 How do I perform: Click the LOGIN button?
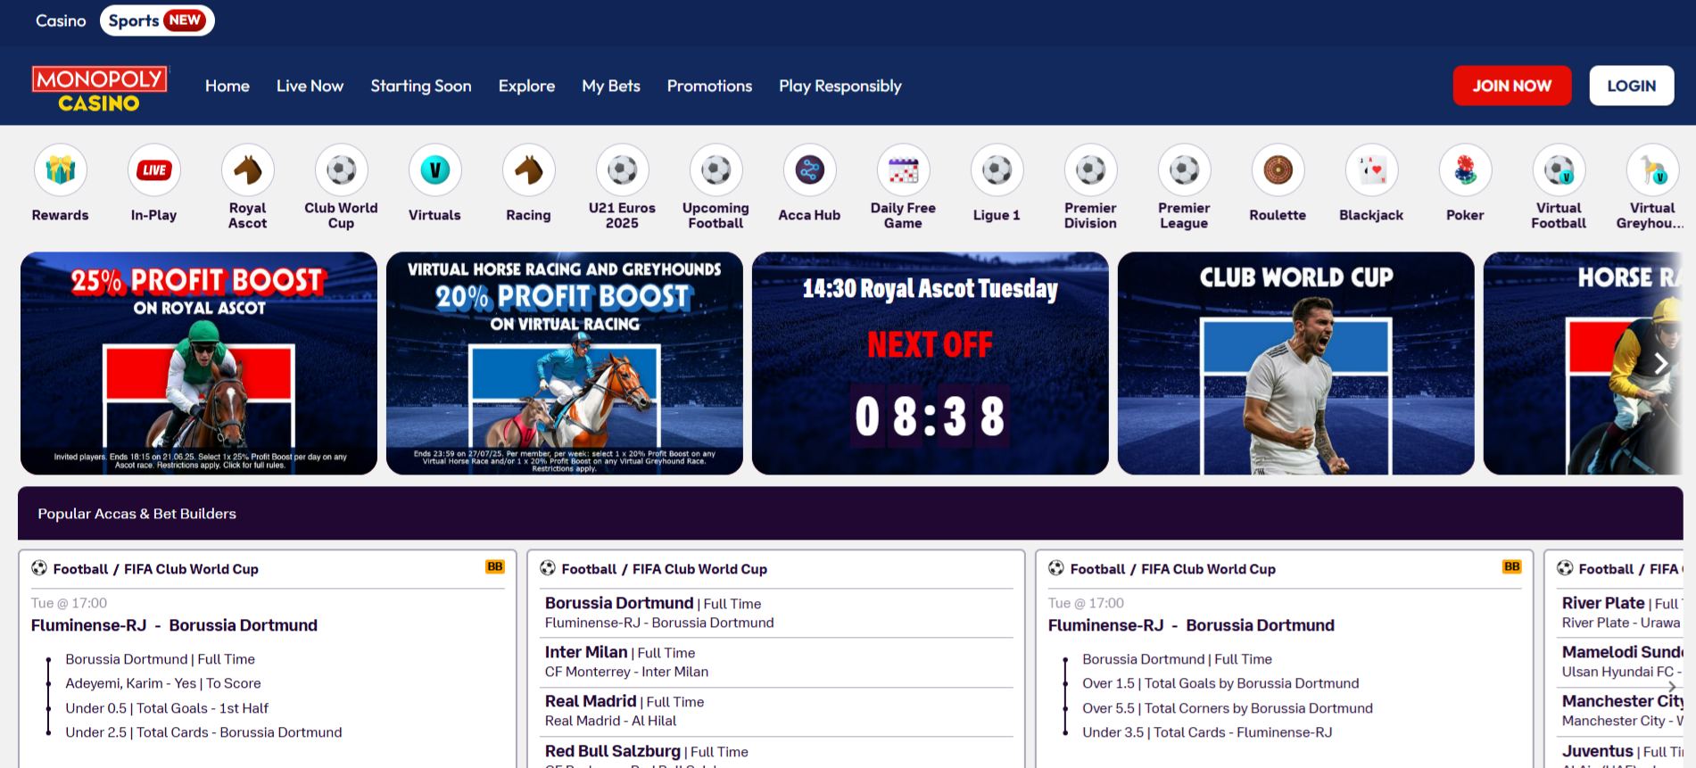click(x=1632, y=86)
